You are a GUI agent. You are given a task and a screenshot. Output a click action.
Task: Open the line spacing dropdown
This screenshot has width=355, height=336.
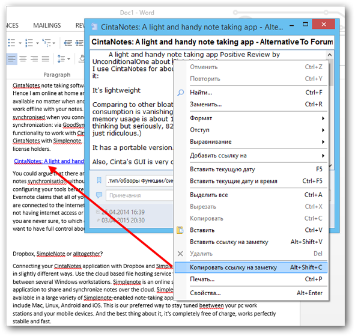pyautogui.click(x=64, y=59)
